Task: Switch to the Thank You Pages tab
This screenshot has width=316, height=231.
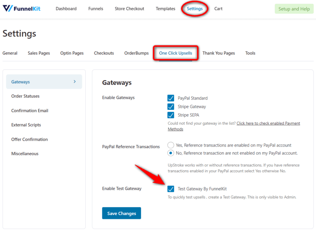Action: [x=219, y=53]
